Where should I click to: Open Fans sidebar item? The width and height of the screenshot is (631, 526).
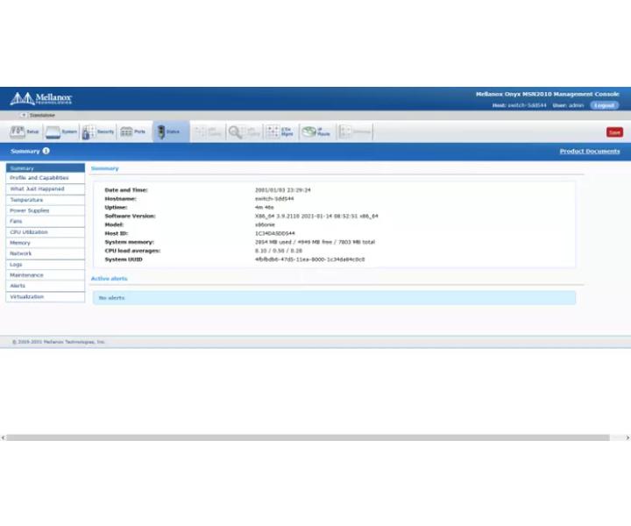pyautogui.click(x=45, y=221)
